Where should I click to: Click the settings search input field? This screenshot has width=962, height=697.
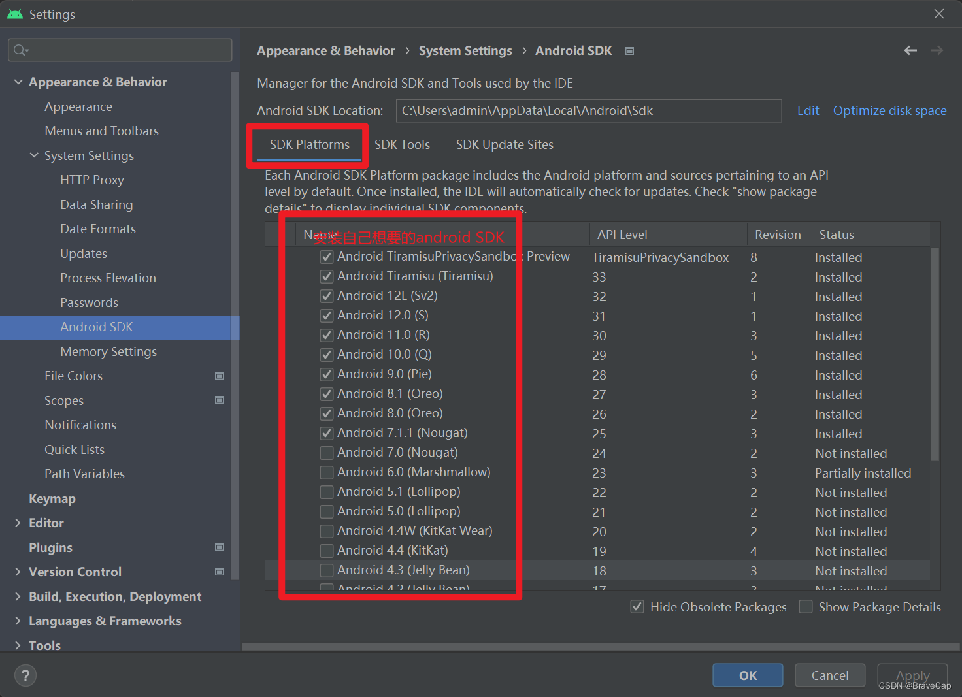tap(120, 50)
